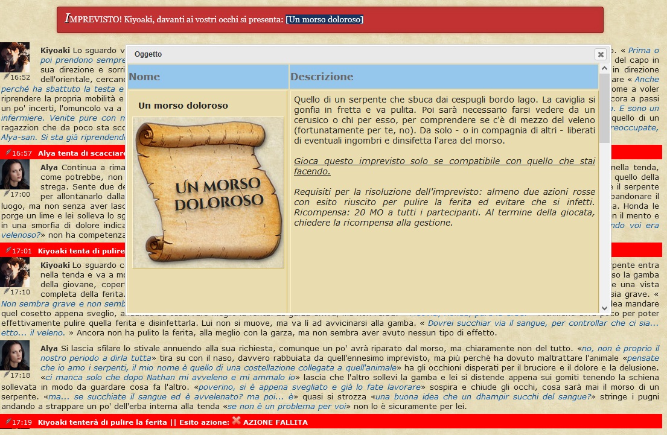Screen dimensions: 667x435
Task: Click the Un Morso Doloroso parchment image
Action: coord(208,192)
